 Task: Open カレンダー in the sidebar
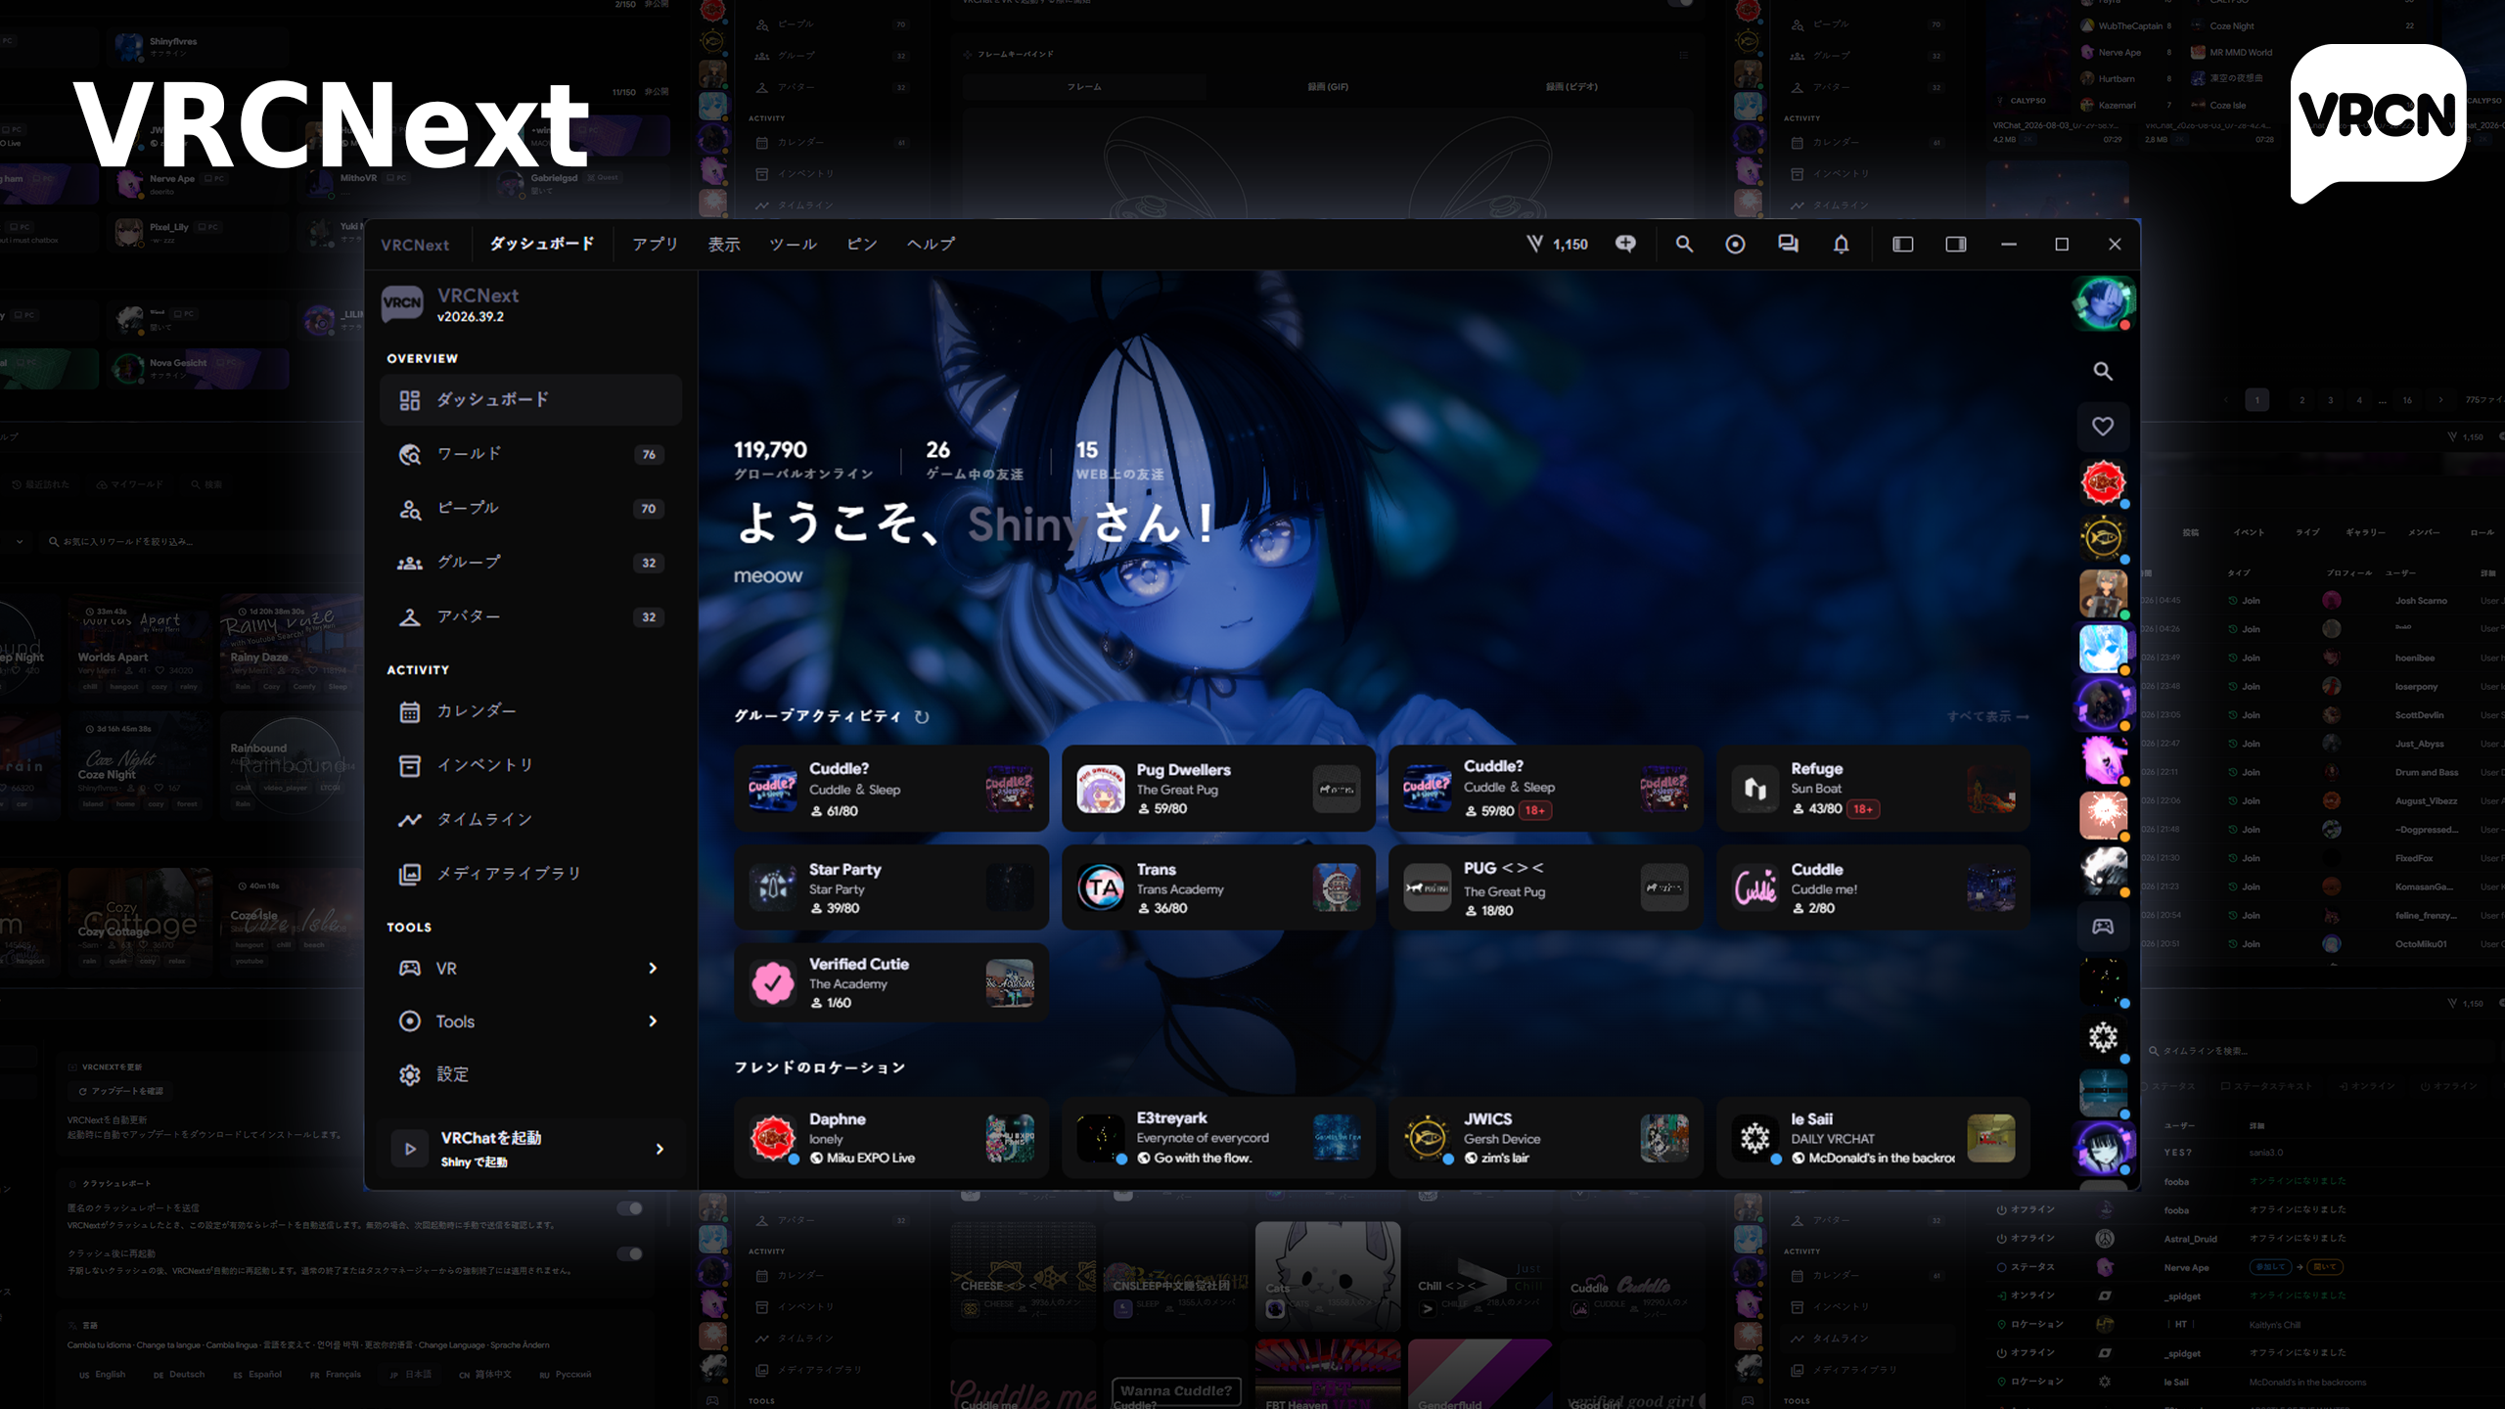click(530, 711)
